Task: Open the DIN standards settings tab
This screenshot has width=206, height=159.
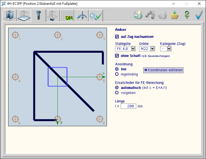Action: tap(67, 16)
